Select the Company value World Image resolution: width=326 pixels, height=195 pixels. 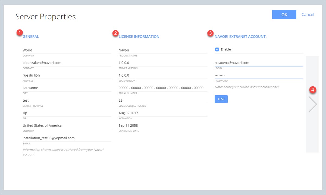tap(27, 50)
